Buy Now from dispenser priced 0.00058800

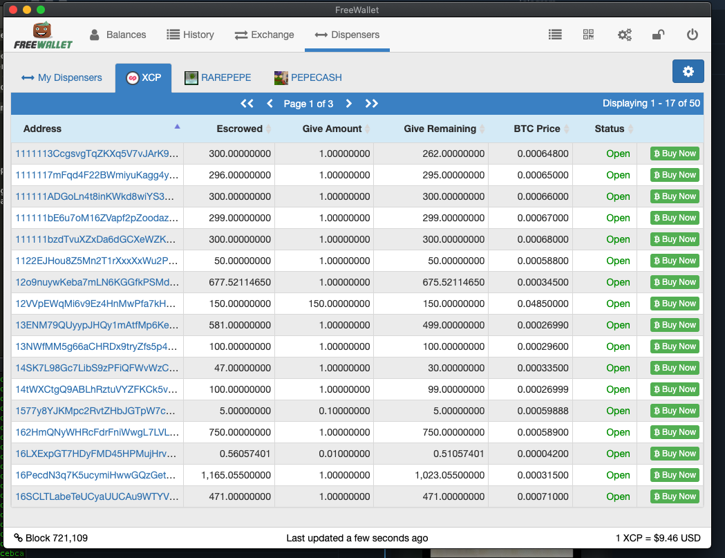pyautogui.click(x=675, y=261)
